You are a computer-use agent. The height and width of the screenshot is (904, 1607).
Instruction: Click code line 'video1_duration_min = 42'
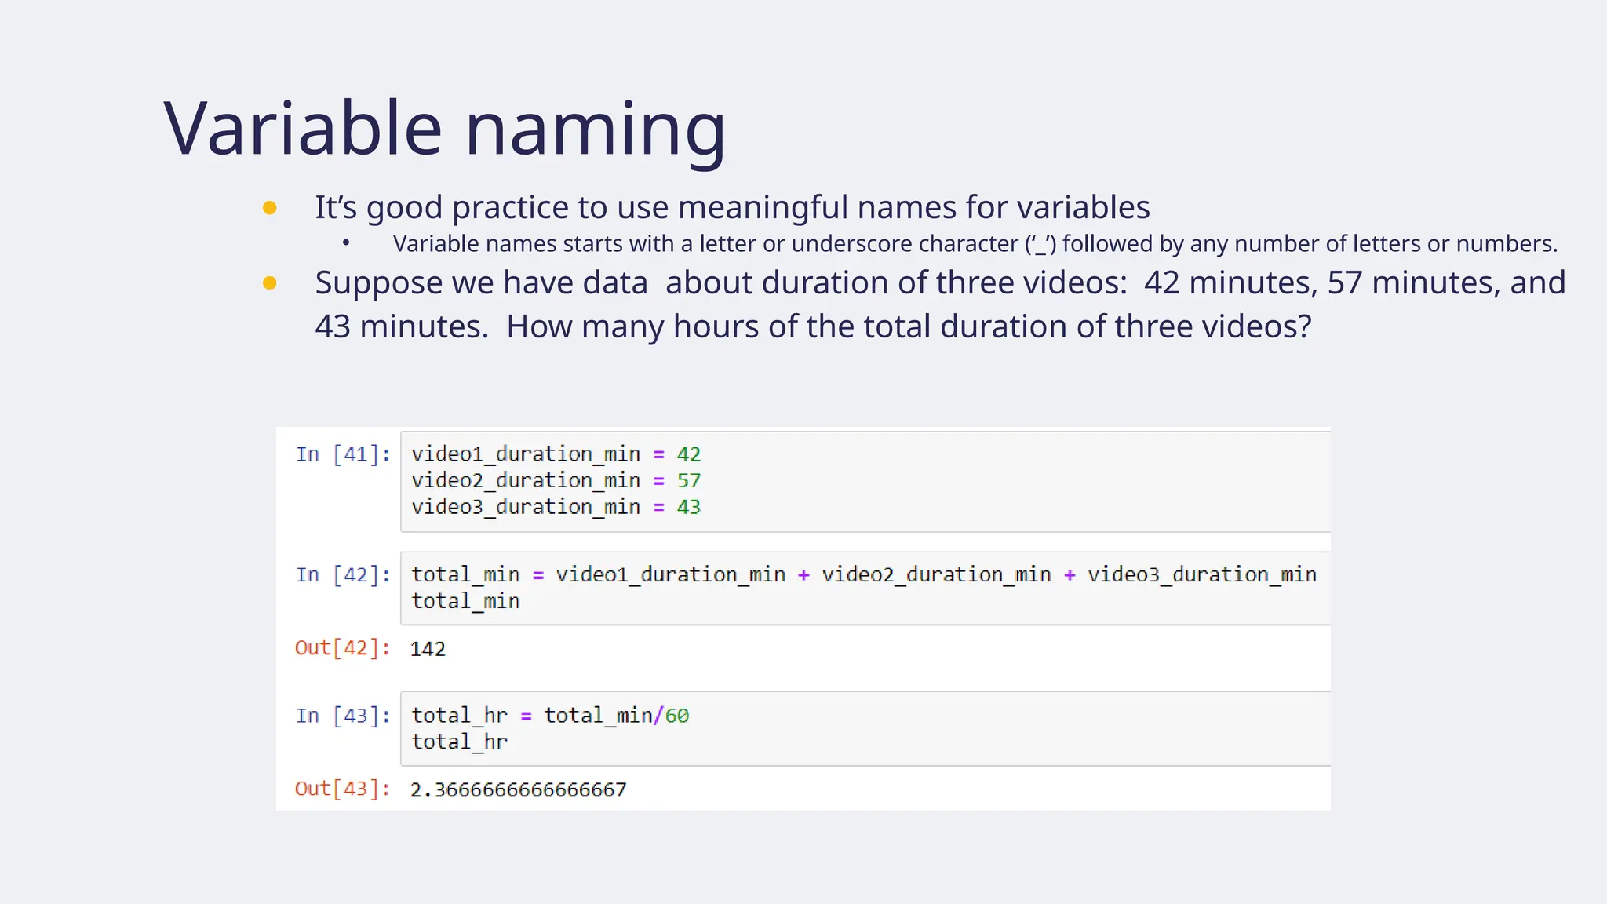pos(556,454)
